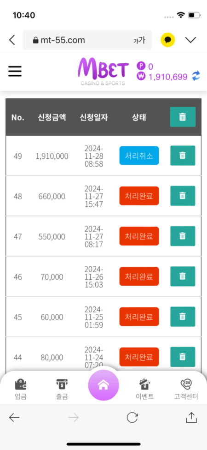Delete request No. 45 trash button
207x450 pixels.
tap(183, 317)
